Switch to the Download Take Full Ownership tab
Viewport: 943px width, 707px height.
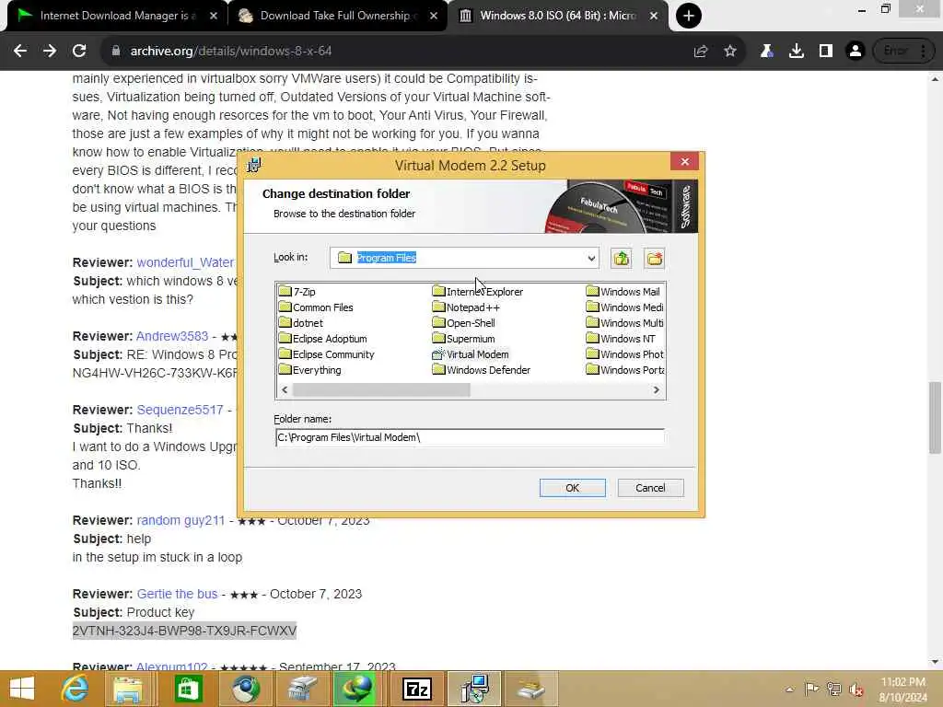[338, 16]
